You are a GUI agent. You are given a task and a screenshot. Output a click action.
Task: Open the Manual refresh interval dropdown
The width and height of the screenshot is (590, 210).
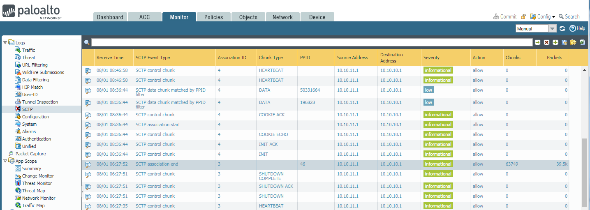552,29
